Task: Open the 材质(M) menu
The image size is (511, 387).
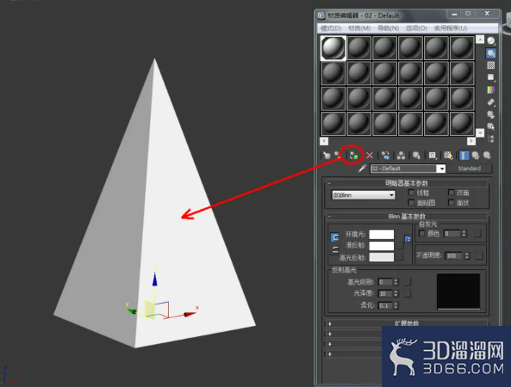Action: (x=359, y=28)
